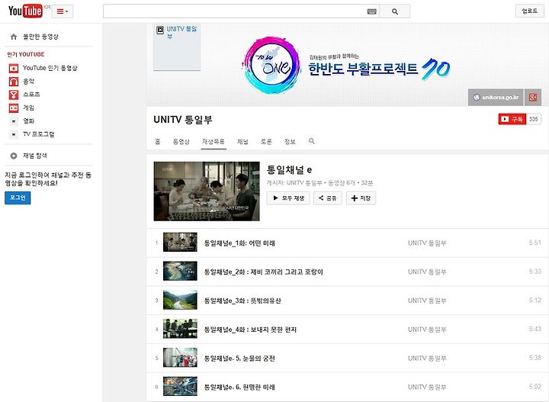This screenshot has height=402, width=549.
Task: Open the on-screen keyboard icon in search box
Action: tap(372, 11)
